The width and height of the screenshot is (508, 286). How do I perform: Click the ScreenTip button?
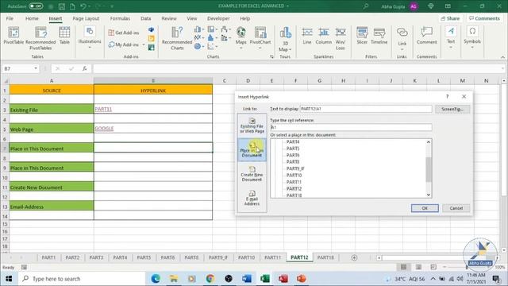(452, 109)
